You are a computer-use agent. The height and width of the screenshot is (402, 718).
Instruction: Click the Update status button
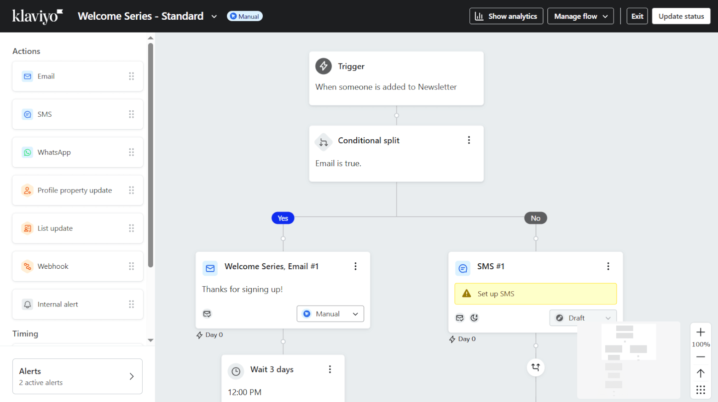click(681, 16)
